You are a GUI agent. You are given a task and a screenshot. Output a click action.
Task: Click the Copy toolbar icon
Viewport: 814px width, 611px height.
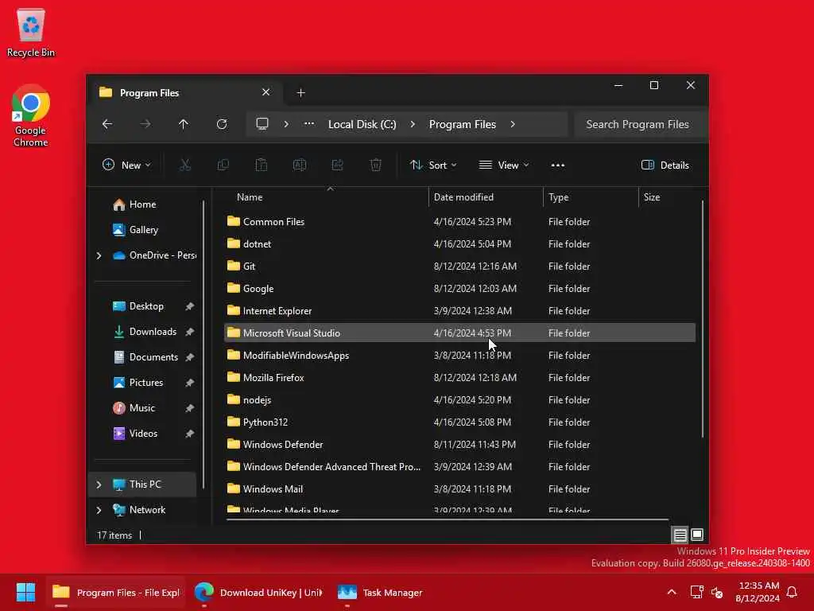[223, 165]
